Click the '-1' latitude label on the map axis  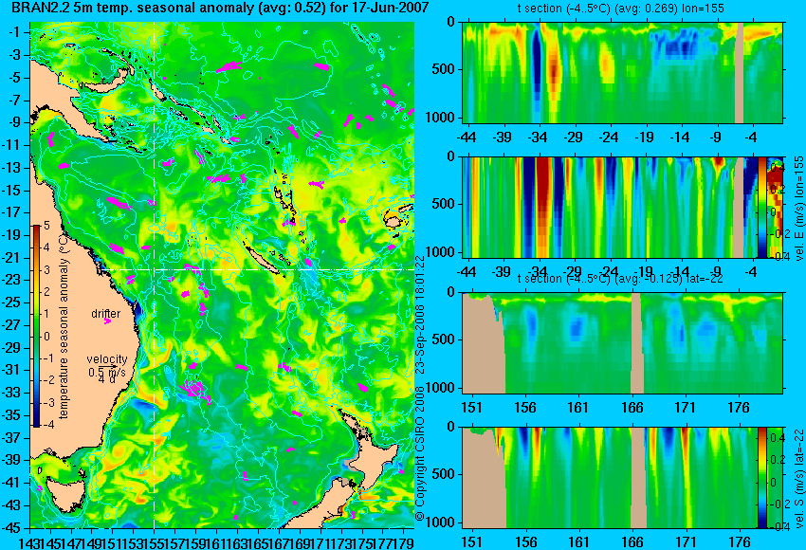click(x=14, y=32)
